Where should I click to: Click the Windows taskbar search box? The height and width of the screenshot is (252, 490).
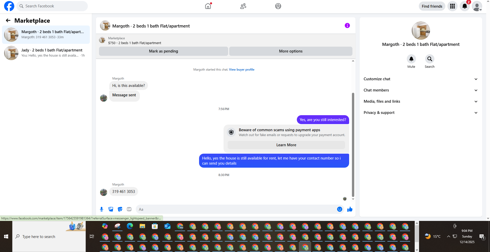click(49, 236)
